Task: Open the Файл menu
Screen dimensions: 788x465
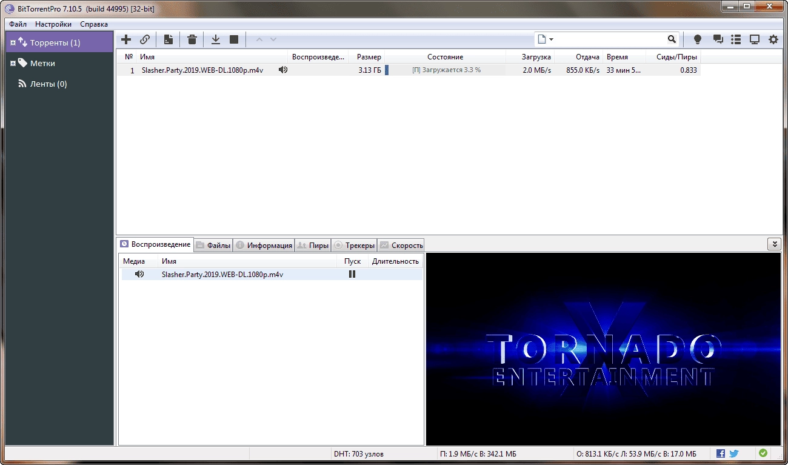Action: point(18,24)
